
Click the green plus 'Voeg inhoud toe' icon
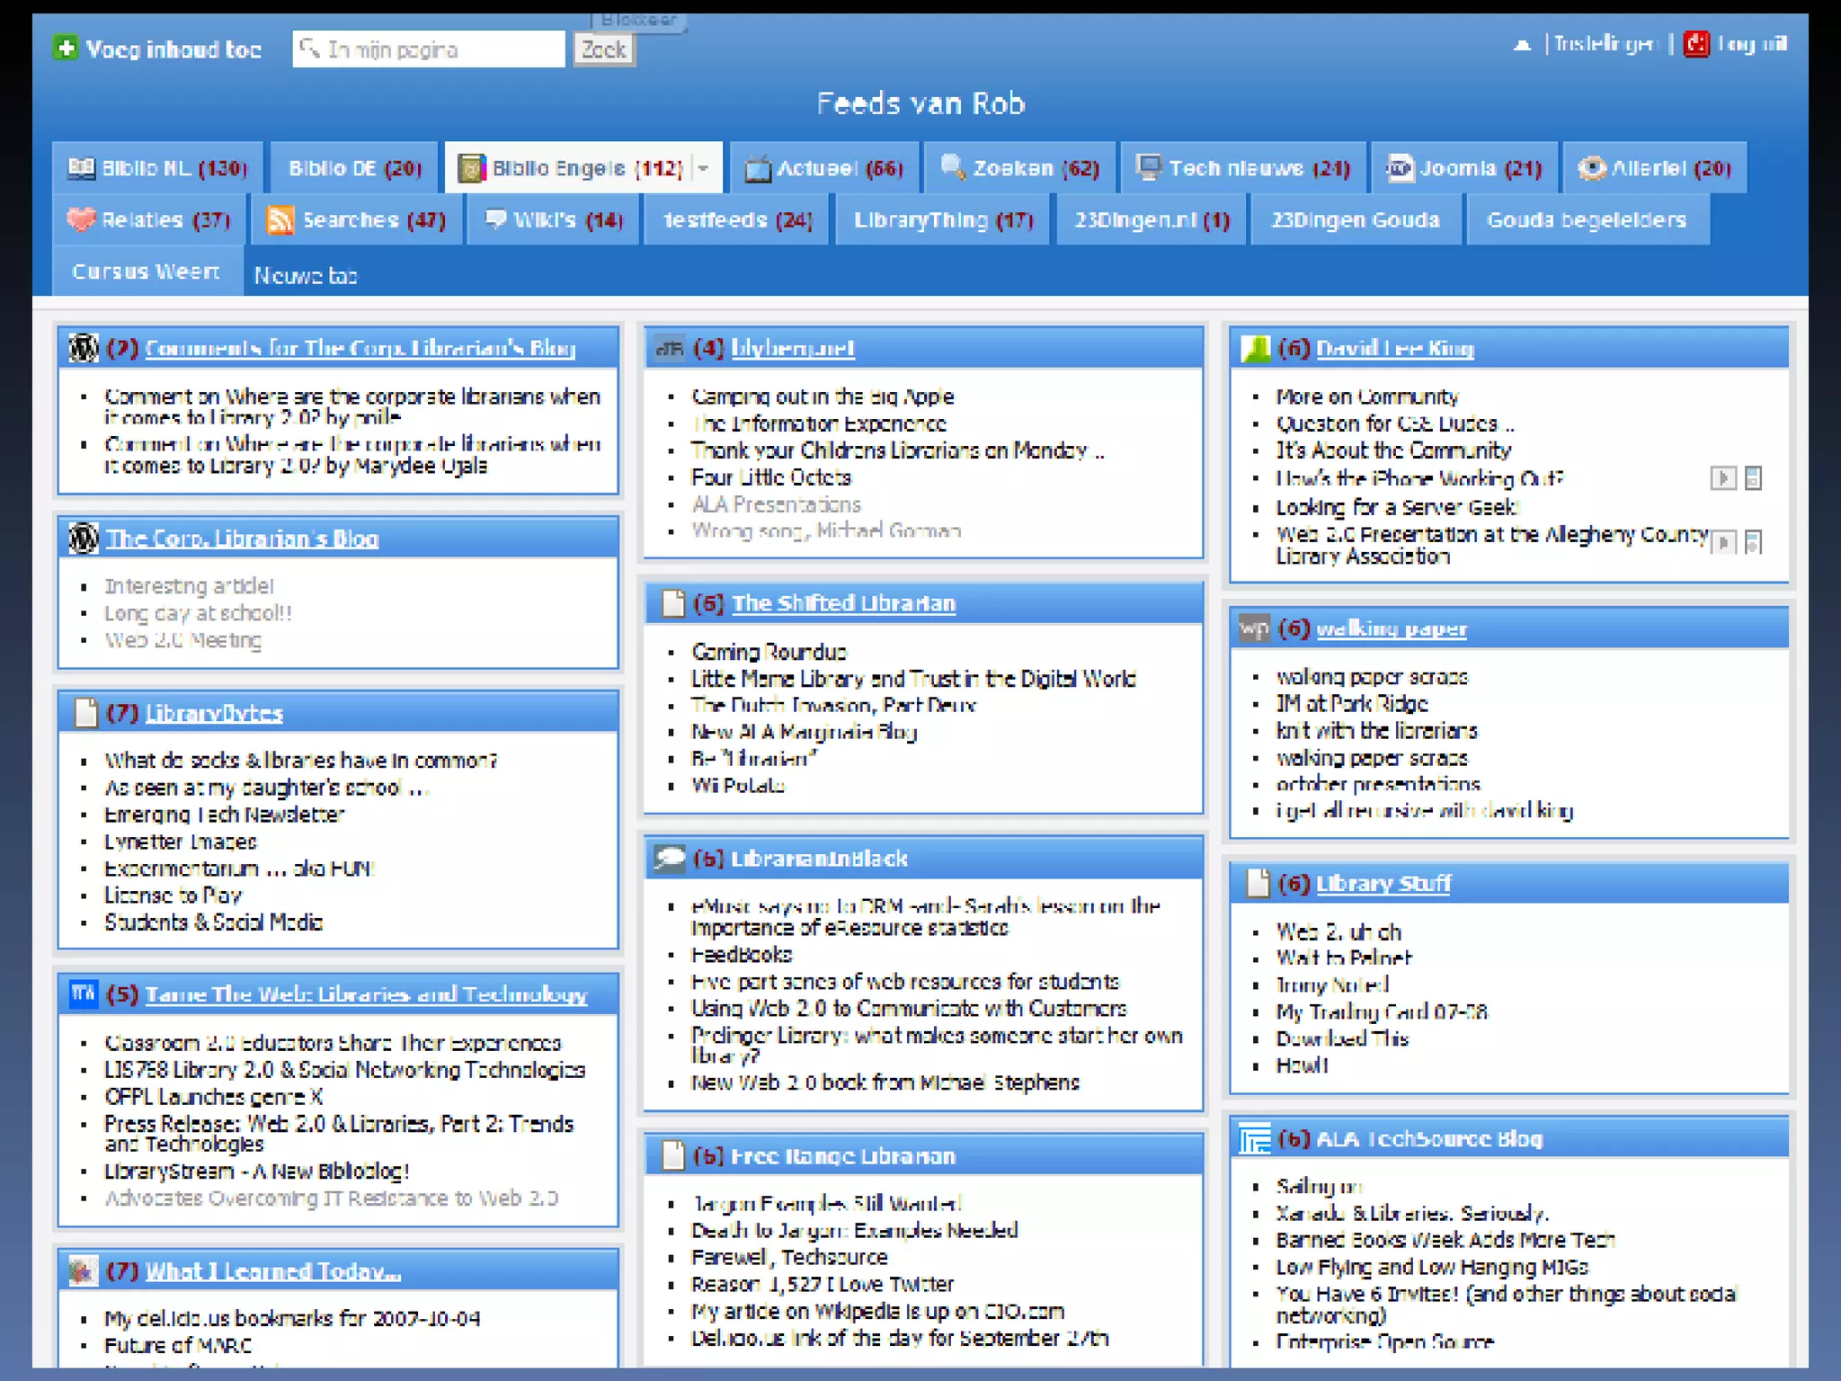click(65, 49)
